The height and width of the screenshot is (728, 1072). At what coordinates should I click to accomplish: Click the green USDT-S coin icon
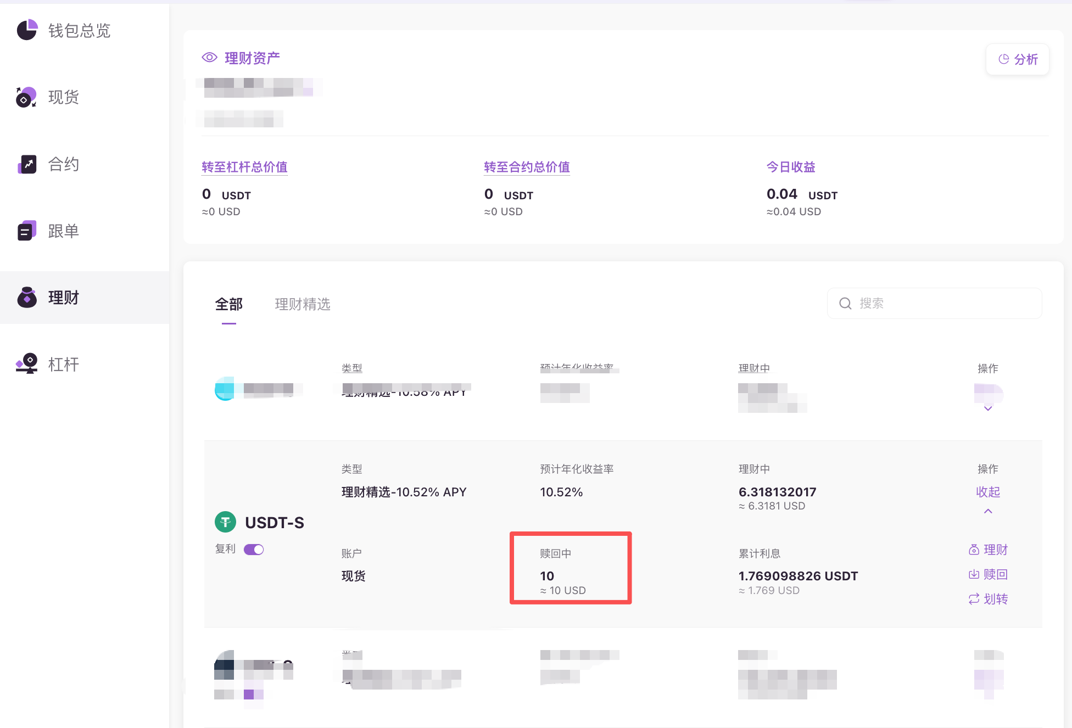click(x=225, y=522)
